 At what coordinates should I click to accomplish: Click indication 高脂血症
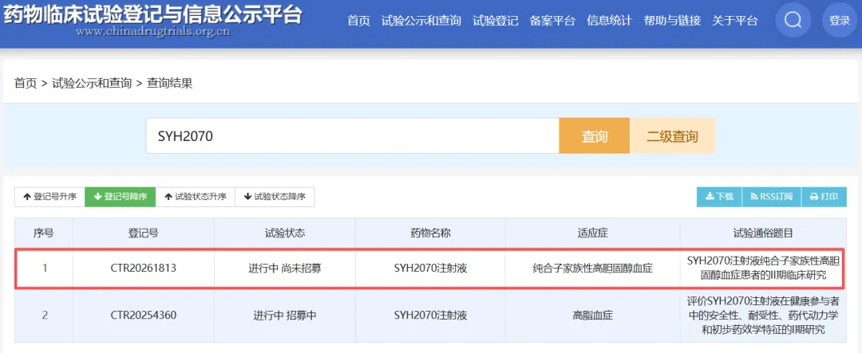coord(592,316)
